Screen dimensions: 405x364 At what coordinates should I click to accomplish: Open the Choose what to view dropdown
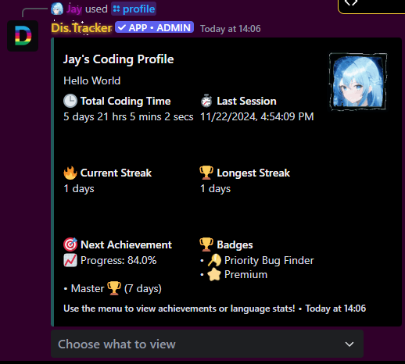click(x=207, y=344)
